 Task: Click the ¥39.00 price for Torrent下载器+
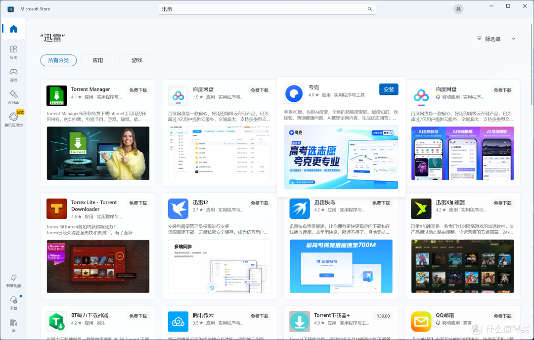click(384, 316)
